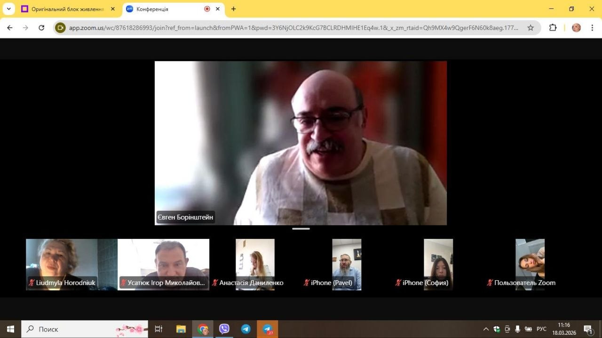Reload the Zoom conference page

(41, 28)
